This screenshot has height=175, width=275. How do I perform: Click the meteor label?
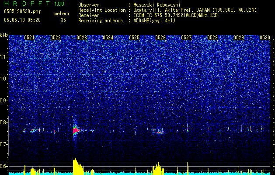pos(62,14)
